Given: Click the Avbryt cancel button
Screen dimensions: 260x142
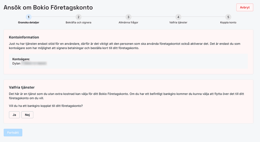Looking at the screenshot, I should [245, 7].
